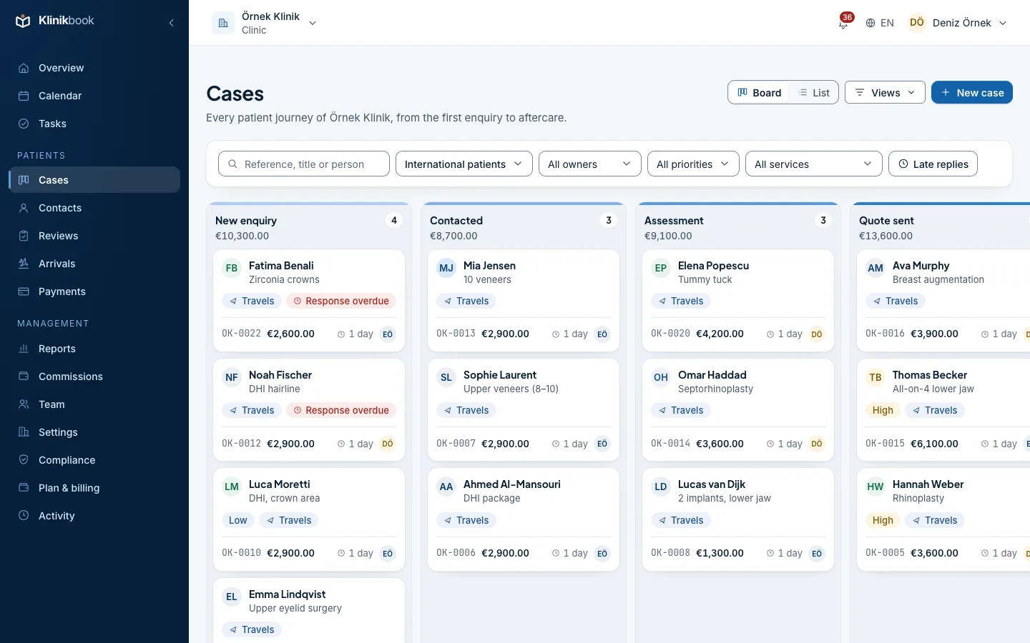Expand the Örnek Klinik clinic switcher
The width and height of the screenshot is (1030, 643).
265,23
